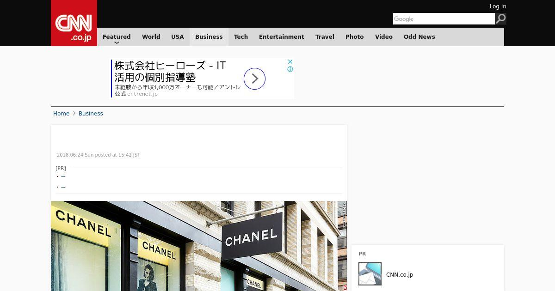Open the Chanel storefront article image
The height and width of the screenshot is (291, 555).
tap(199, 246)
